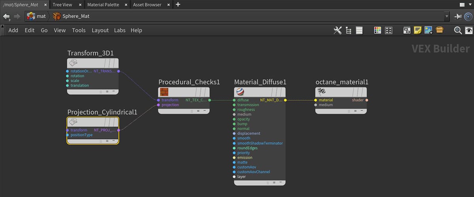The image size is (474, 197).
Task: Add a yellow sticky note
Action: tap(418, 30)
